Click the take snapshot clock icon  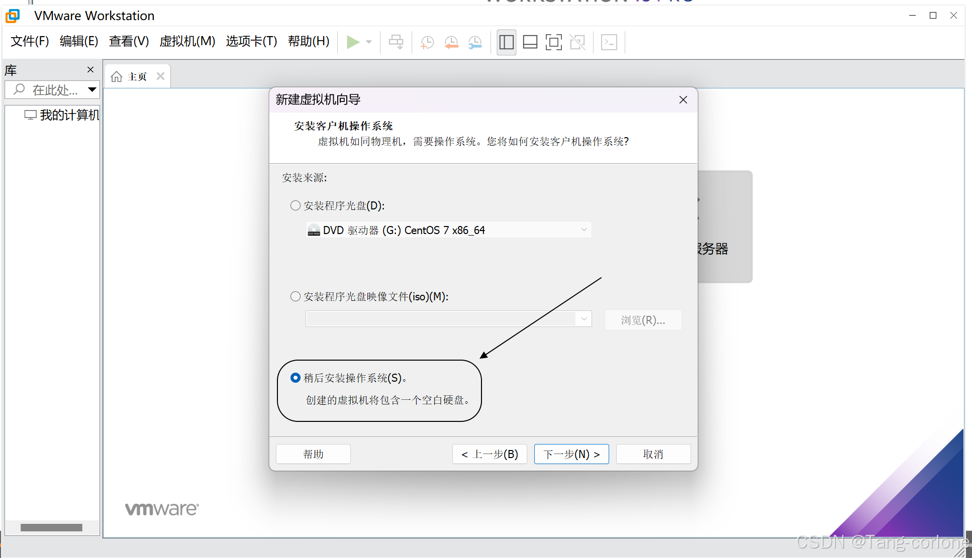(x=427, y=42)
